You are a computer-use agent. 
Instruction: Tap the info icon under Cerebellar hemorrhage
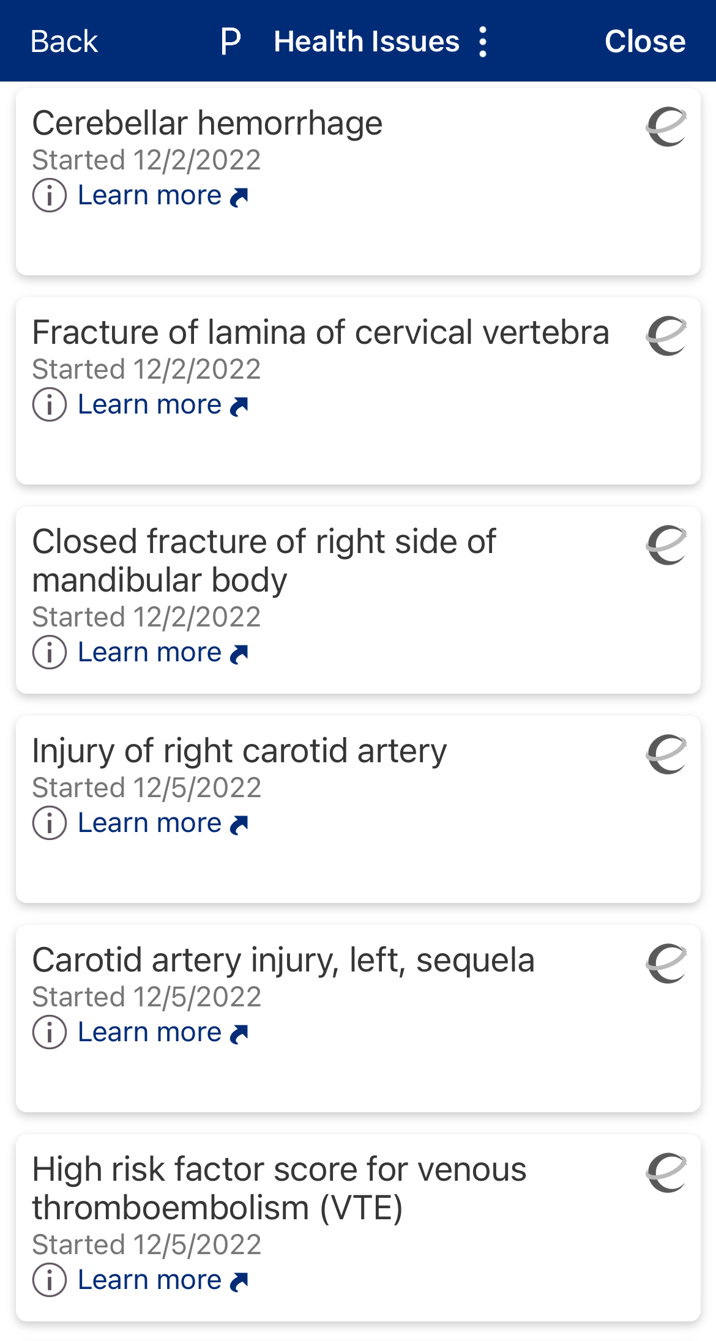point(50,195)
